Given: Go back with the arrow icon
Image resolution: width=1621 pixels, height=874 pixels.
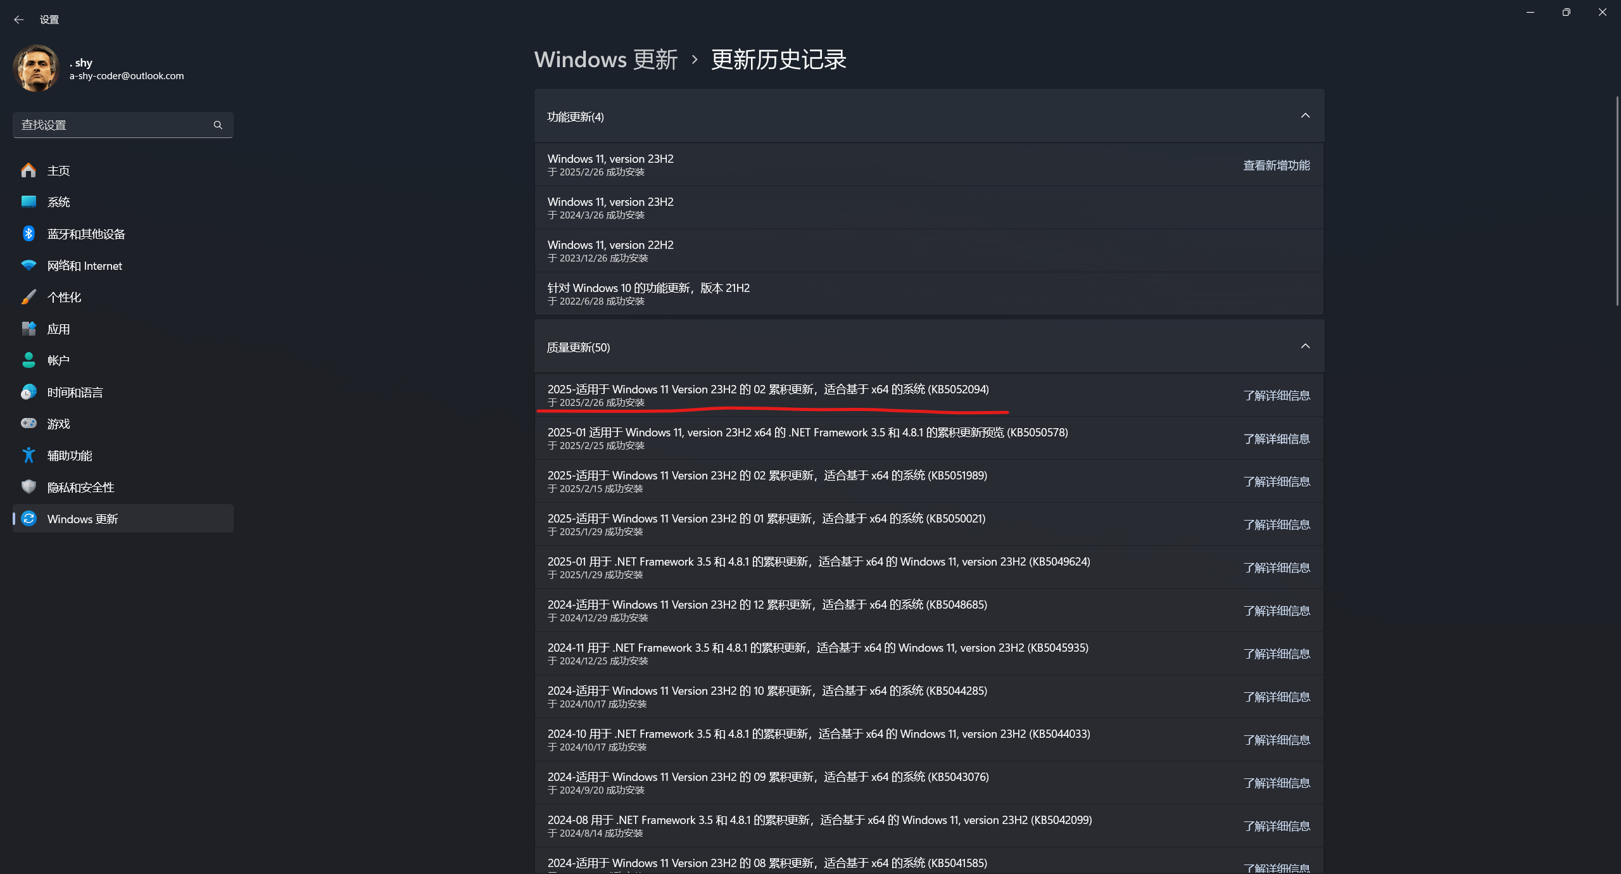Looking at the screenshot, I should [19, 20].
